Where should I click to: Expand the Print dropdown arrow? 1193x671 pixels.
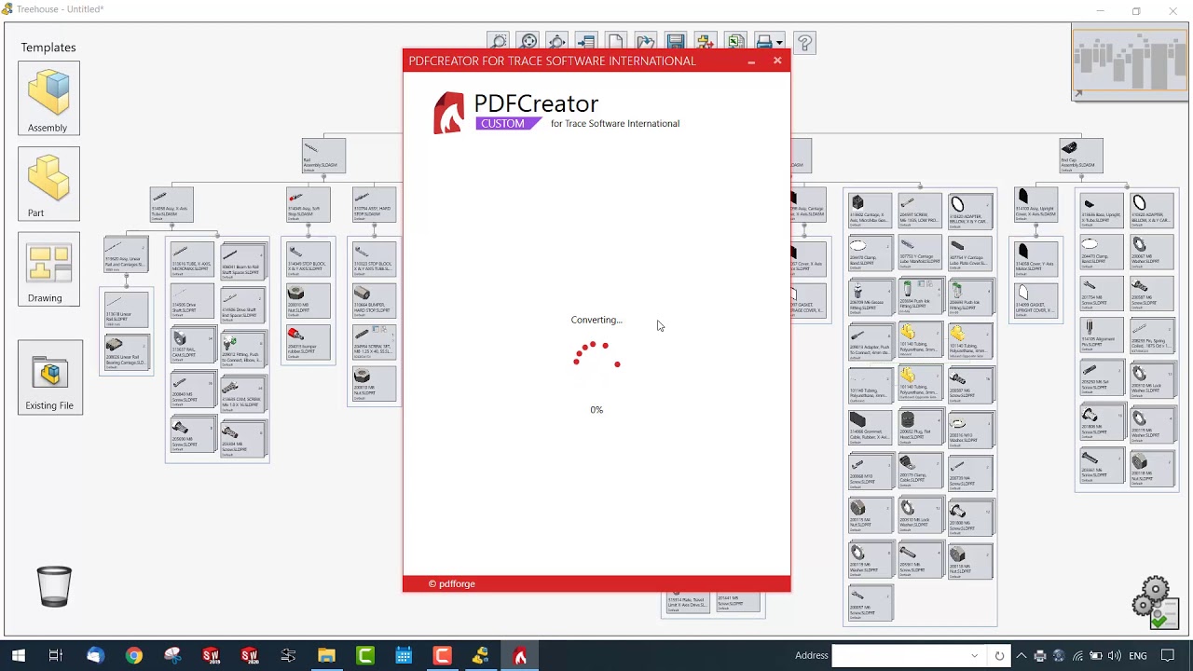tap(780, 43)
